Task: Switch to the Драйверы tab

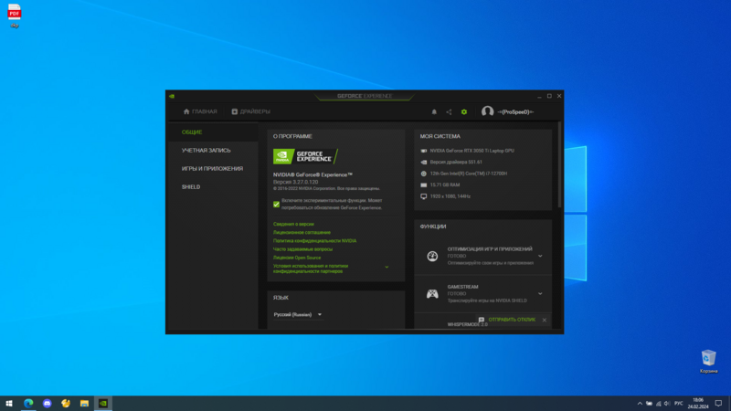Action: (250, 111)
